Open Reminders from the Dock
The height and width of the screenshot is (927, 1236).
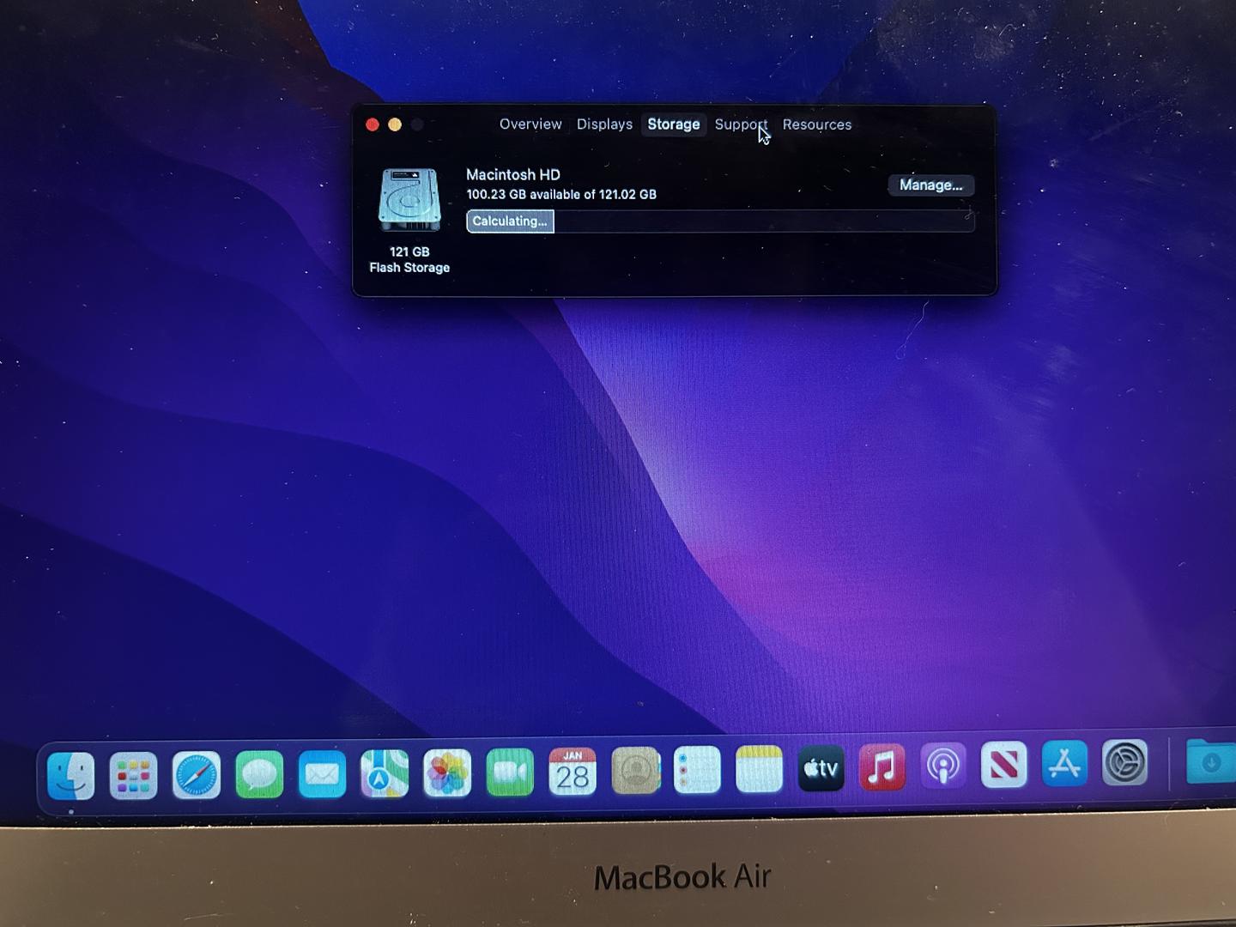[697, 769]
